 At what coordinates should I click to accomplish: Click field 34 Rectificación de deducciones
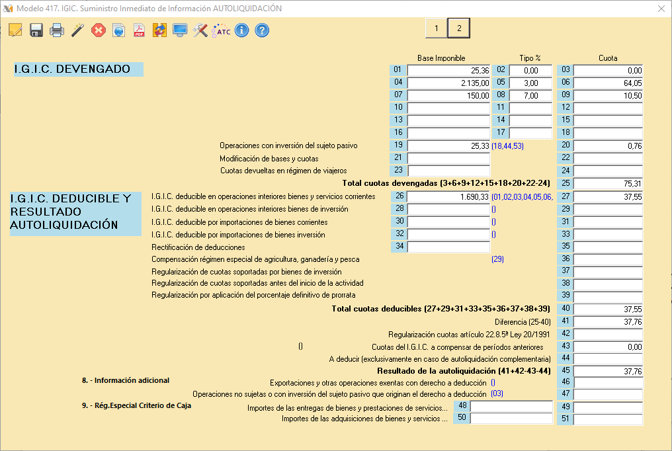click(448, 247)
